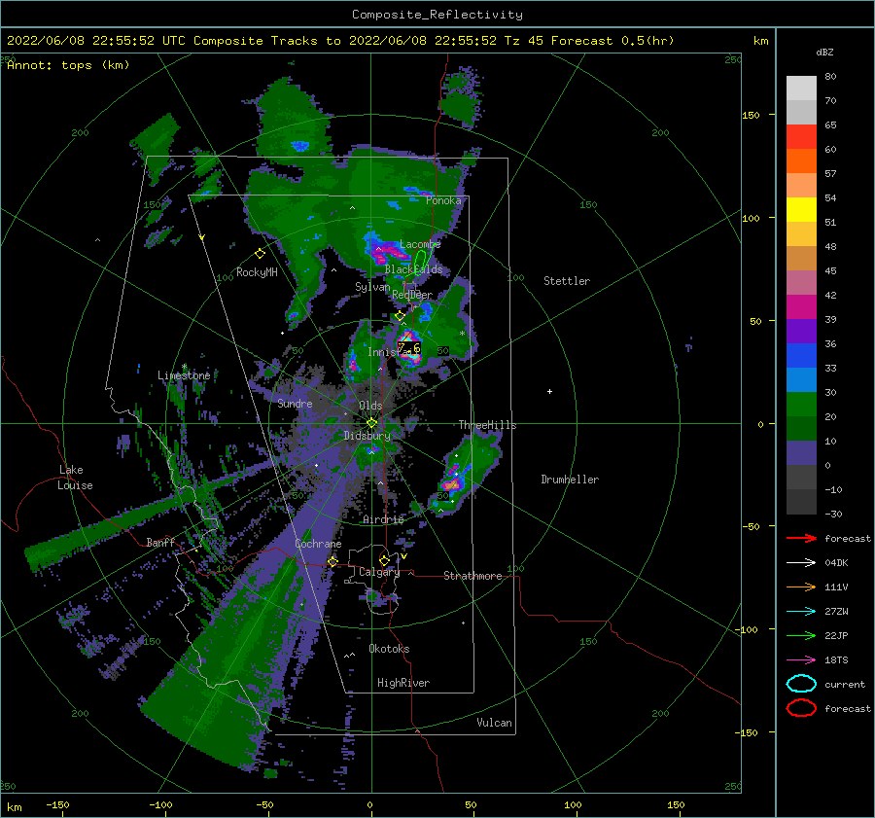Click the red forecast arrow in legend
The image size is (875, 818).
801,538
